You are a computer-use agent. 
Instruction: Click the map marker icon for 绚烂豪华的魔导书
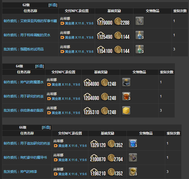pyautogui.click(x=56, y=160)
